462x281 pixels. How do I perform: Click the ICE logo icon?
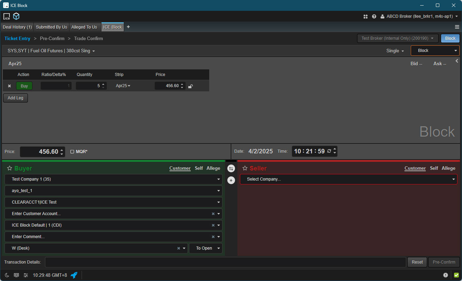click(x=7, y=16)
